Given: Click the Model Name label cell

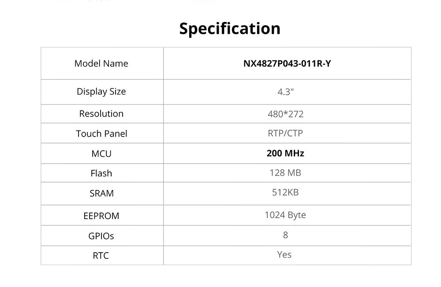Looking at the screenshot, I should pyautogui.click(x=101, y=63).
